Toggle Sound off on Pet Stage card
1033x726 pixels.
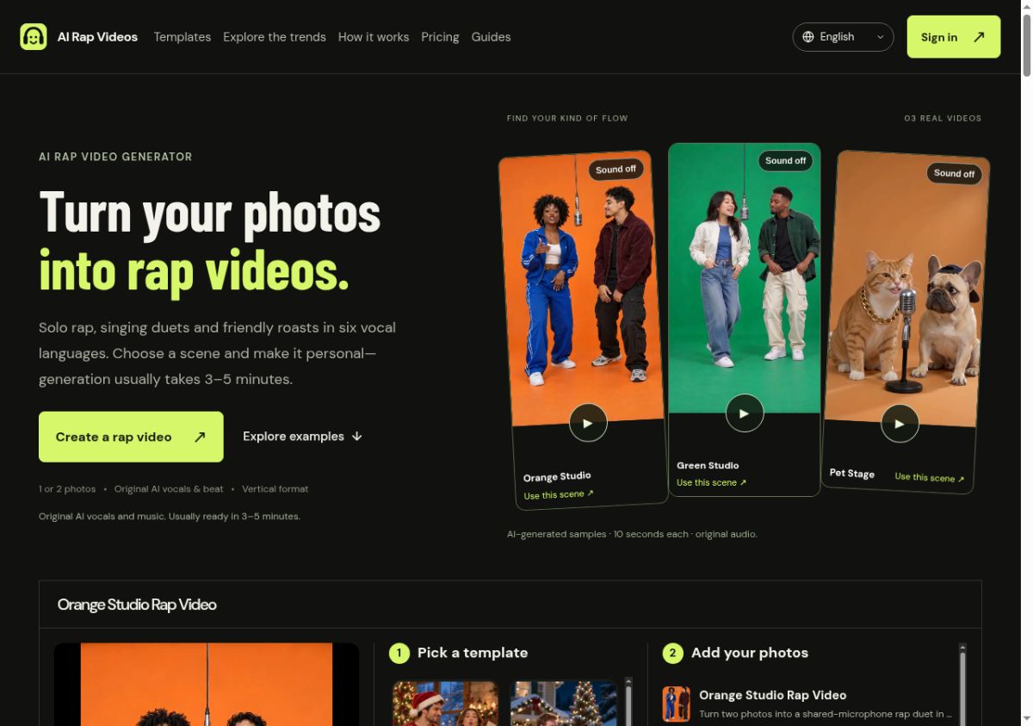pos(955,173)
